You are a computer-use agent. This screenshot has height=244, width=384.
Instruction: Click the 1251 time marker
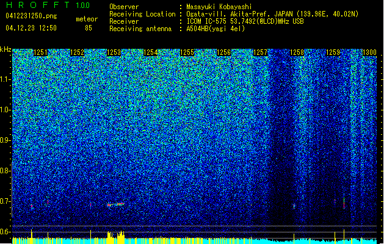[40, 52]
